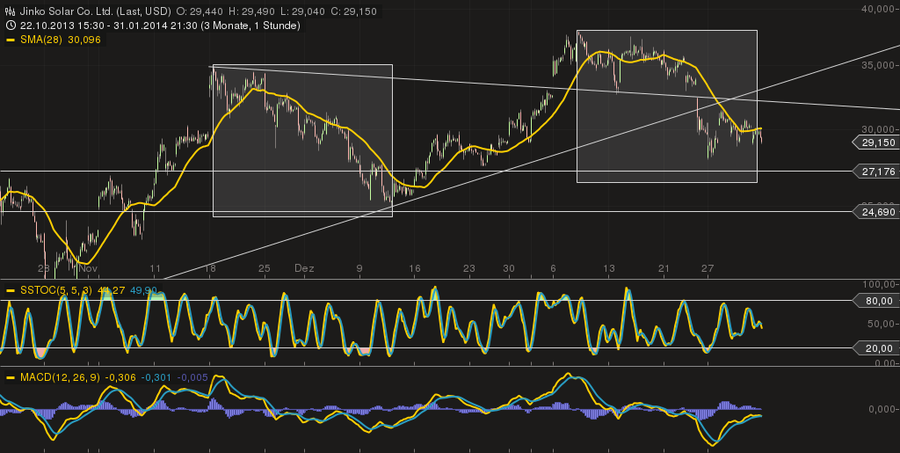Click the 35,000 price axis label
The width and height of the screenshot is (900, 453).
[x=879, y=65]
